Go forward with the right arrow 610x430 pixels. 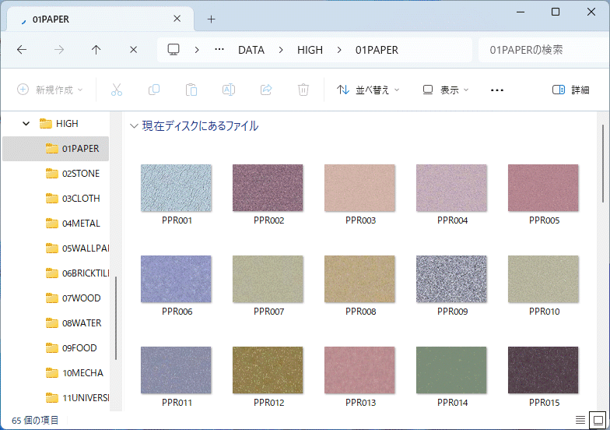tap(59, 50)
